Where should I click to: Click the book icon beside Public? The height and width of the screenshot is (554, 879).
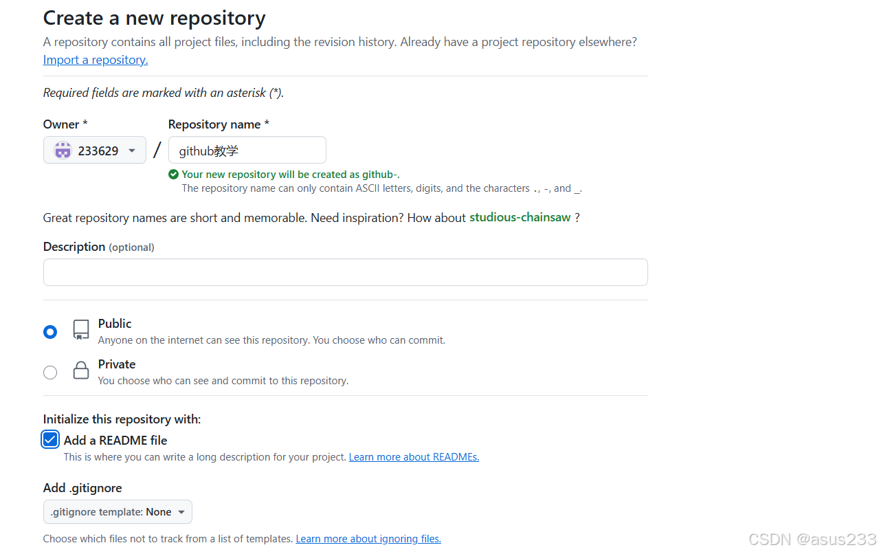pos(81,330)
